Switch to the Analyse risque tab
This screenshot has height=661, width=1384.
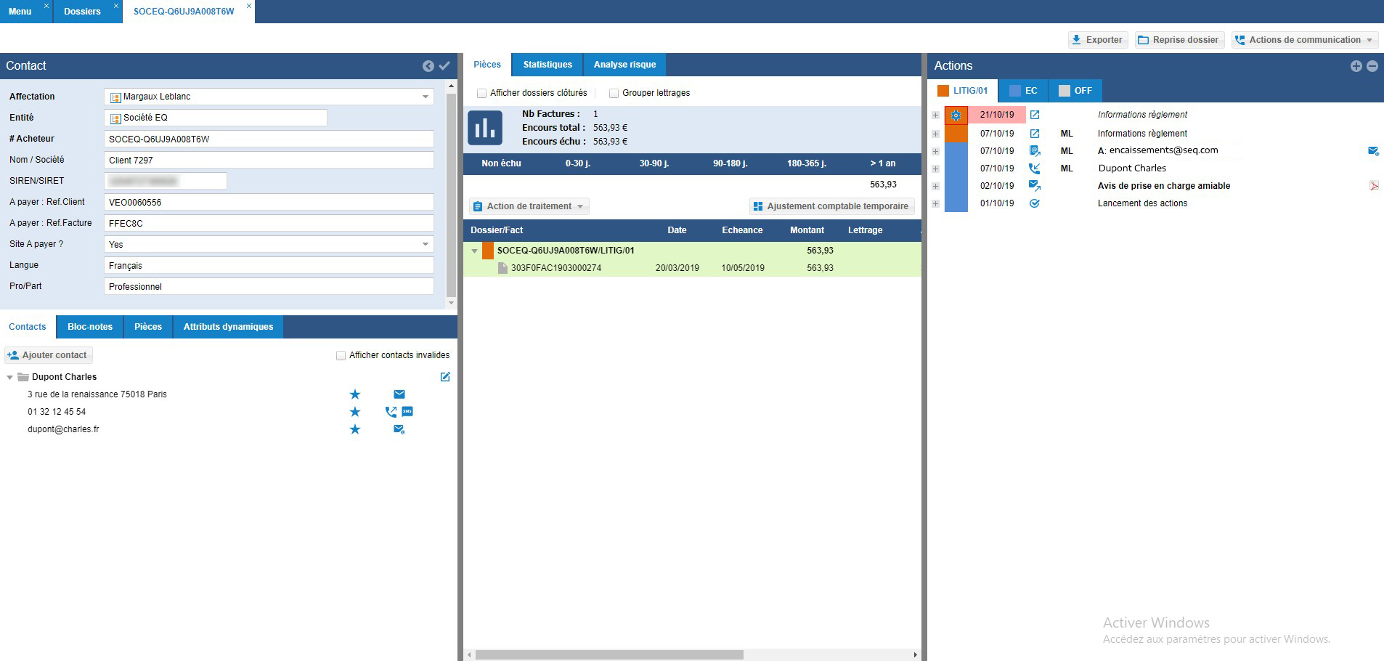(x=624, y=65)
